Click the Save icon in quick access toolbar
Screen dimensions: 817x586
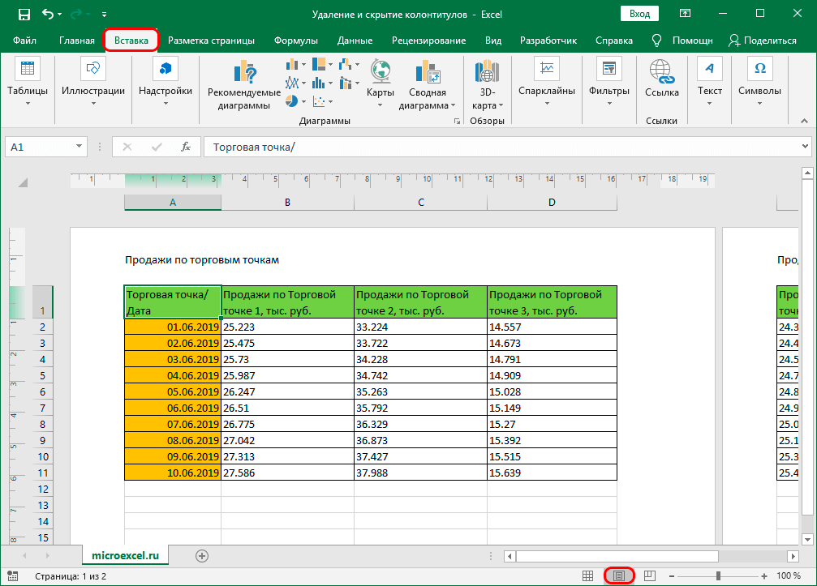point(24,14)
